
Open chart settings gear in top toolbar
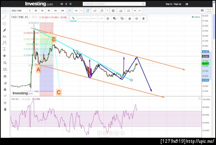(x=113, y=11)
